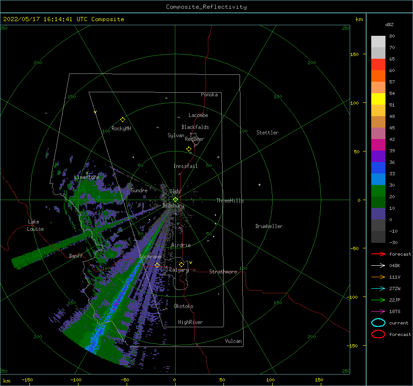Click yellow diamond marker near Cochrane
The height and width of the screenshot is (386, 413).
point(157,265)
